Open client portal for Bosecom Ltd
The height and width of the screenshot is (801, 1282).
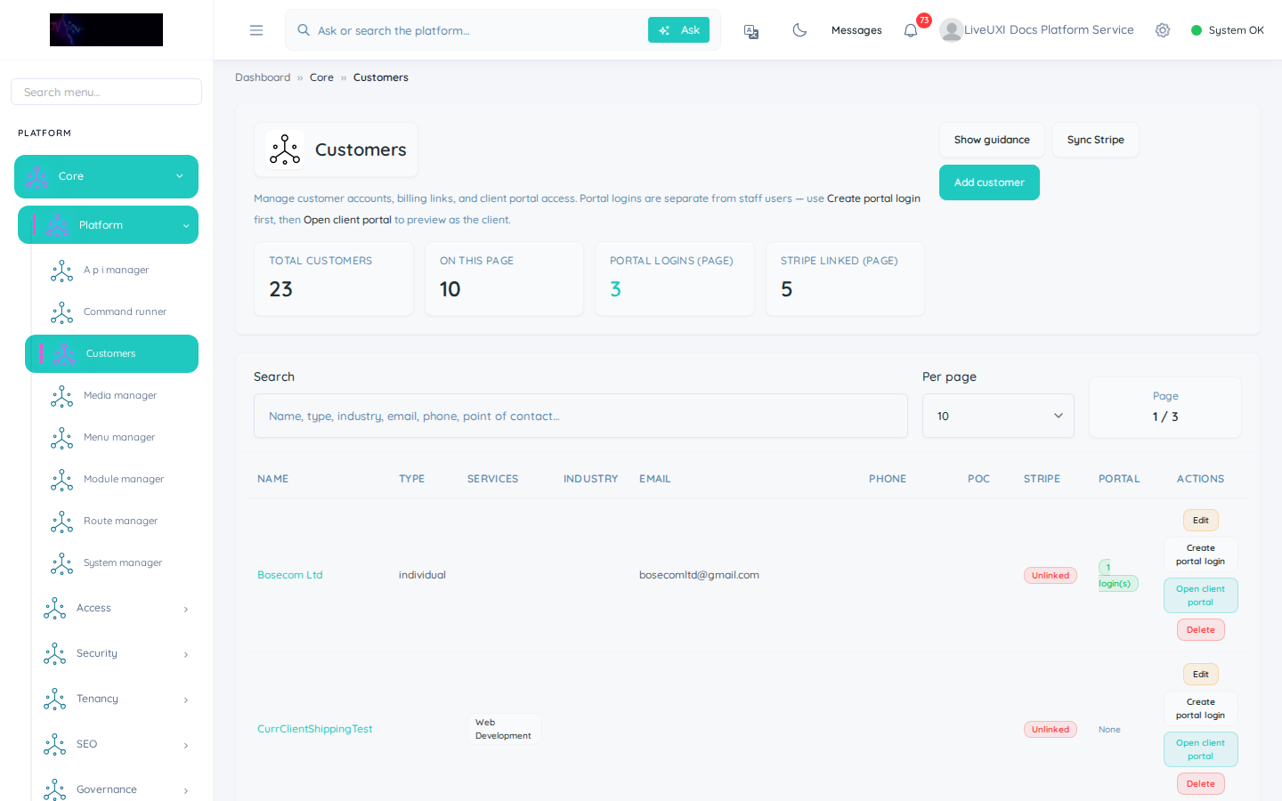1200,595
